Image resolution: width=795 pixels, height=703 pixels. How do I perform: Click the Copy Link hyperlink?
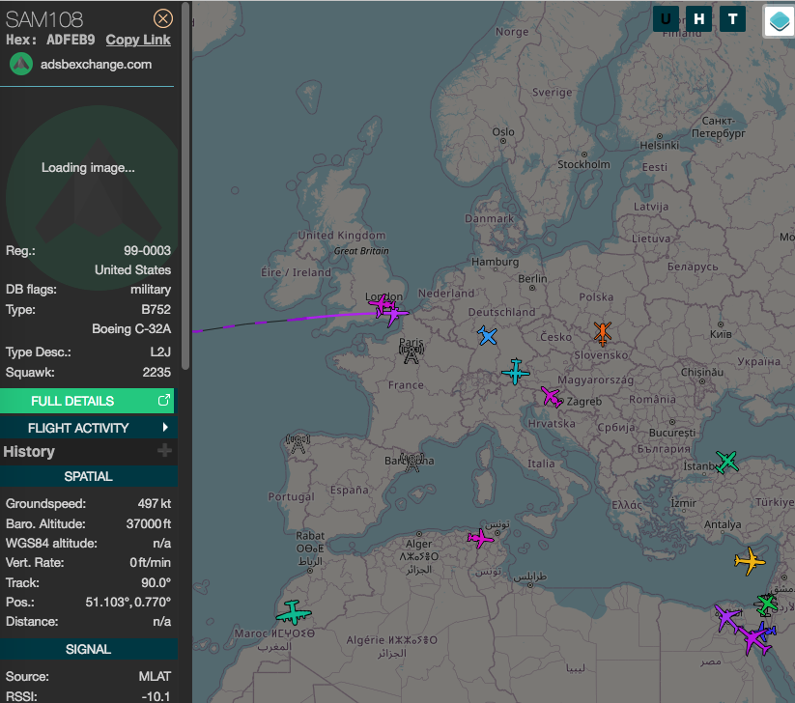click(138, 40)
